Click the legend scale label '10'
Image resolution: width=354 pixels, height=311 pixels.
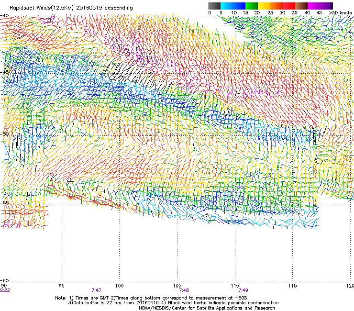click(x=234, y=13)
